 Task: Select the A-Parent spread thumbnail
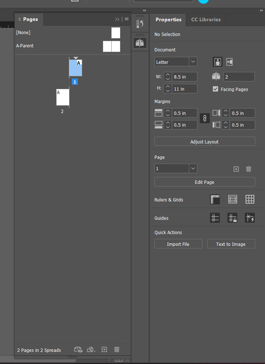[x=112, y=47]
